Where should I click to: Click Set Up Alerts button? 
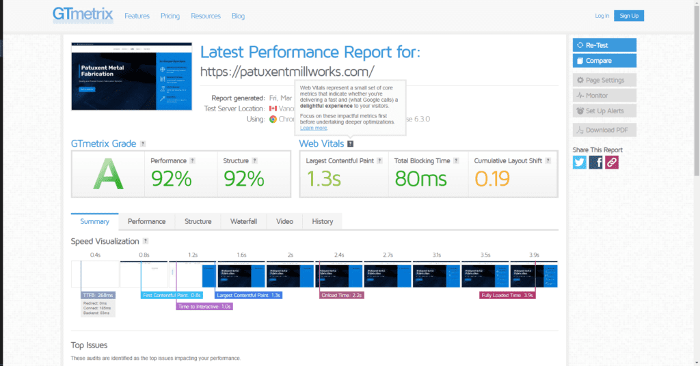click(x=604, y=111)
